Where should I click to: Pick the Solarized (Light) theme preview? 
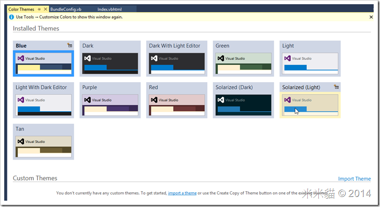[x=310, y=105]
